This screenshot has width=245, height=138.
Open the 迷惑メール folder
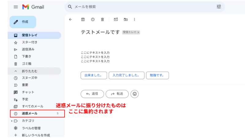pos(30,113)
